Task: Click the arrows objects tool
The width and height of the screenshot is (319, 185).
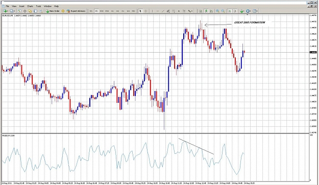Action: click(x=189, y=11)
